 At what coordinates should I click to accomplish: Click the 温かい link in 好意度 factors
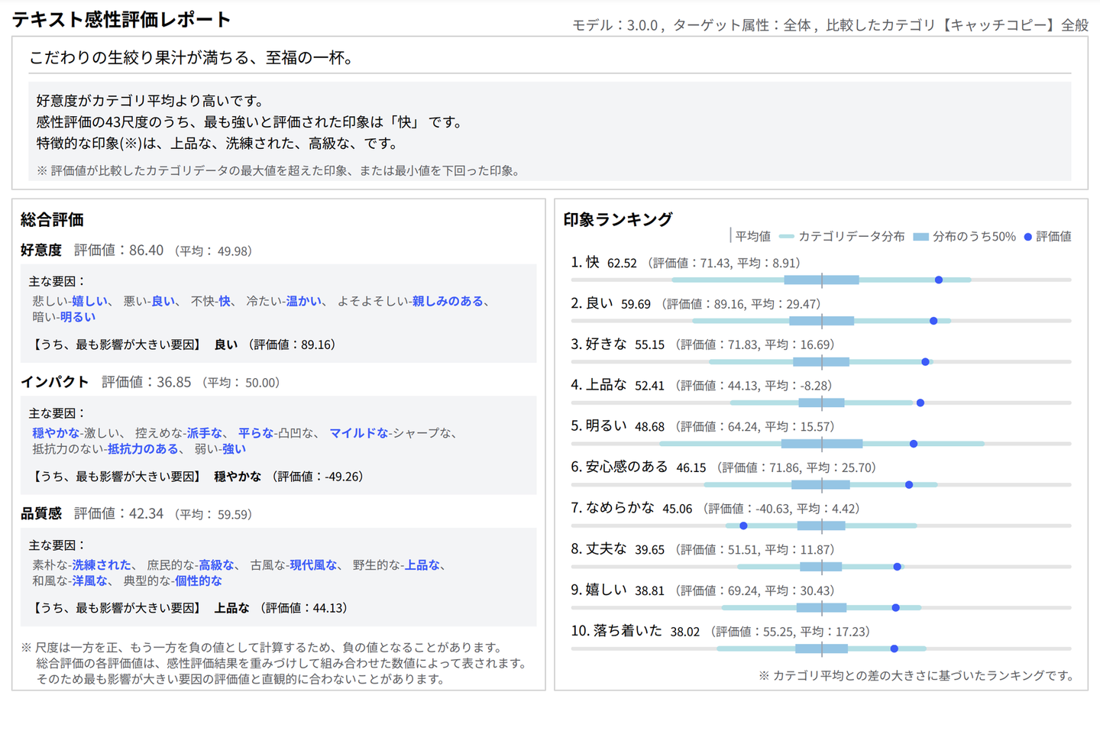click(x=304, y=301)
